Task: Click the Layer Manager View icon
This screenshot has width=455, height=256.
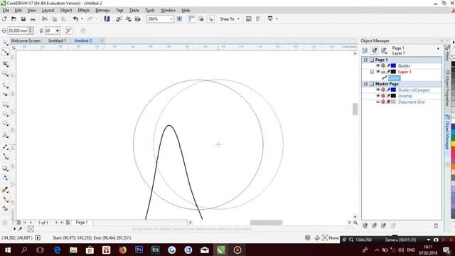Action: pyautogui.click(x=384, y=50)
